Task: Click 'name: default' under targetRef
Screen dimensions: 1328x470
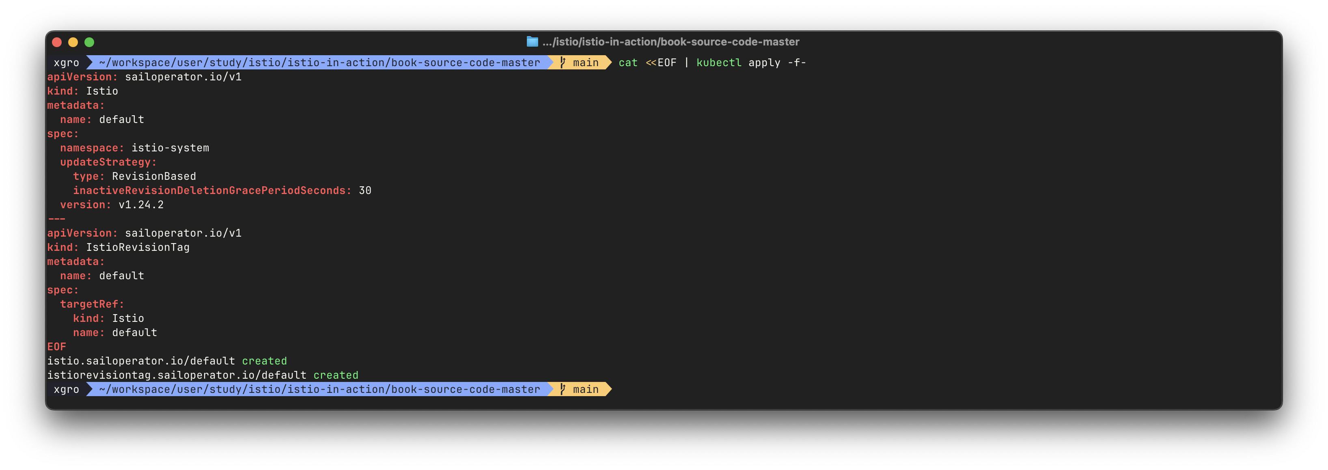Action: point(115,332)
